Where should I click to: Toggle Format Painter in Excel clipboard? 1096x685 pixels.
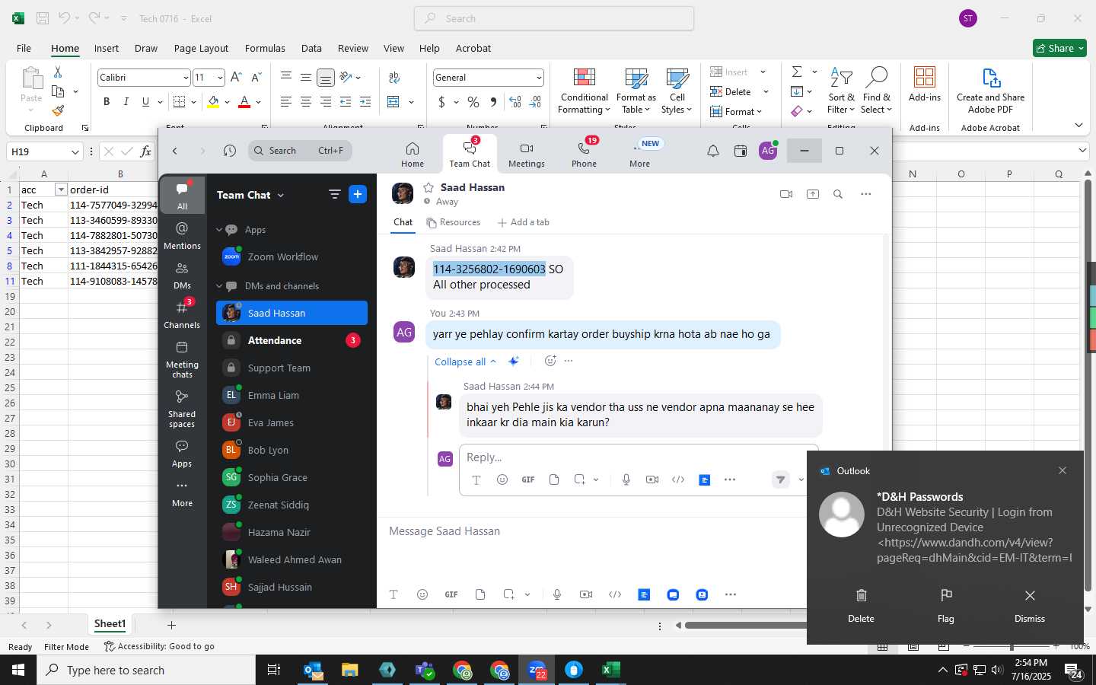click(58, 110)
